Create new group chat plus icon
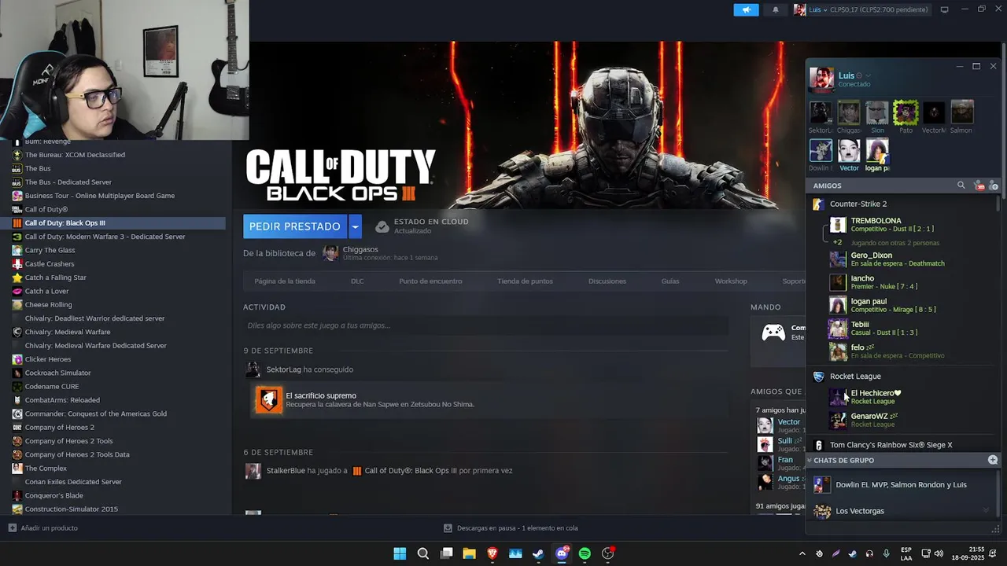1007x566 pixels. tap(993, 460)
